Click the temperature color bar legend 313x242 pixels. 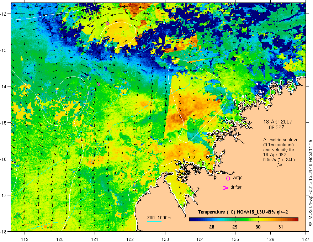[x=244, y=220]
